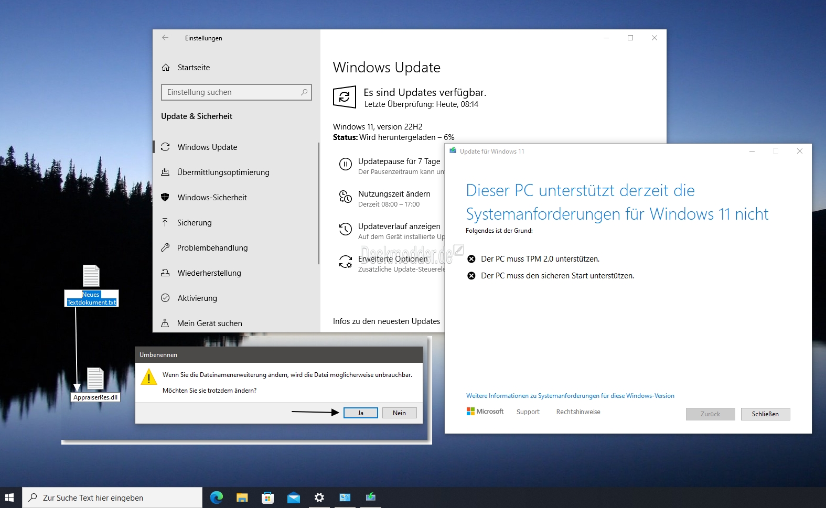826x508 pixels.
Task: Click the home icon next to Startseite
Action: tap(166, 68)
